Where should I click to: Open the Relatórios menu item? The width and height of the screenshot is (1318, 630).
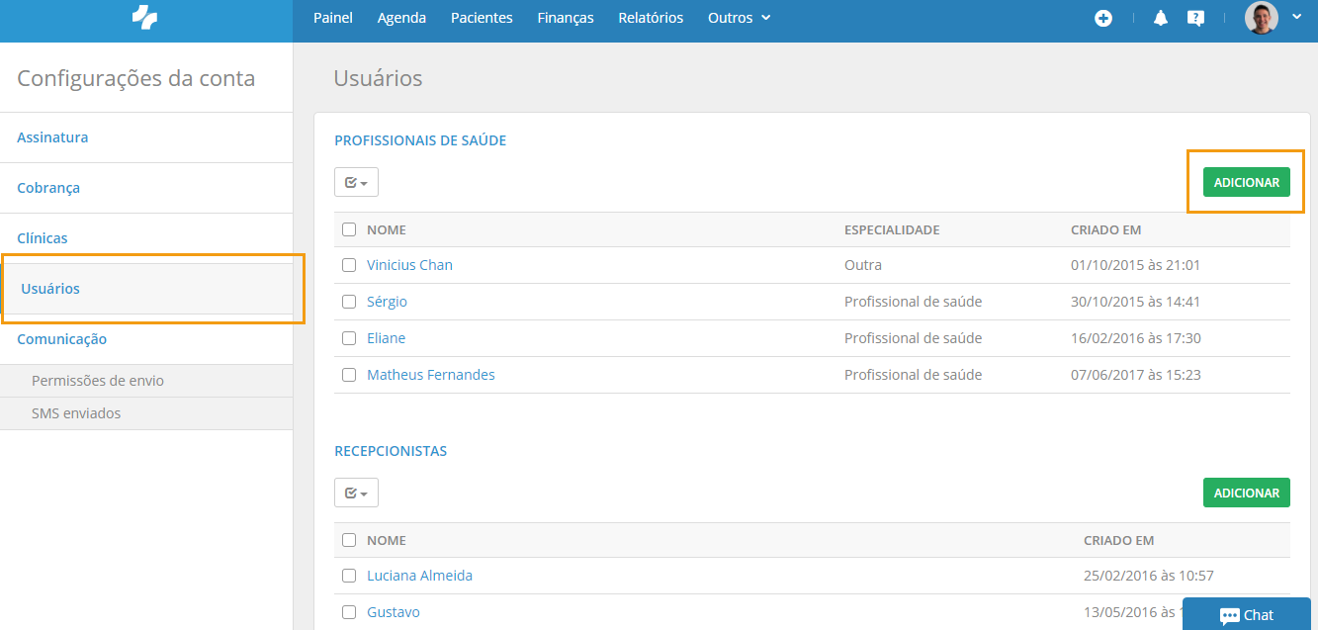651,18
